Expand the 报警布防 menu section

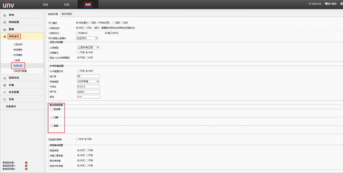[22, 78]
